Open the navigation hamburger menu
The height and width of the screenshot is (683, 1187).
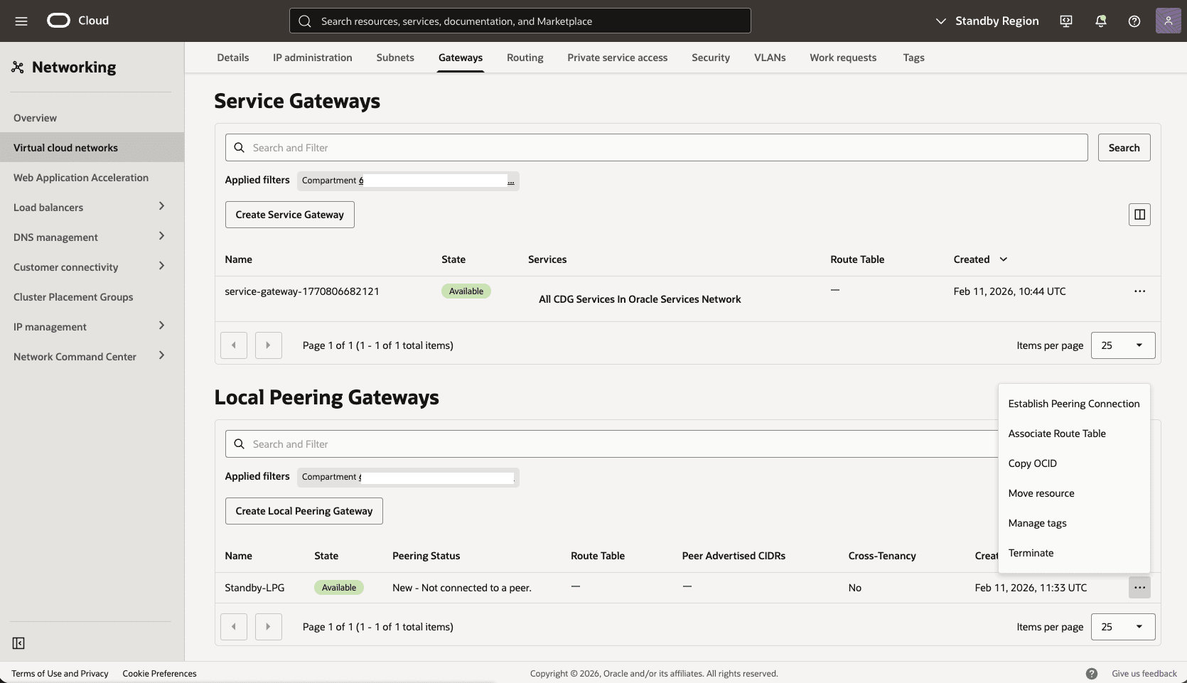coord(21,21)
